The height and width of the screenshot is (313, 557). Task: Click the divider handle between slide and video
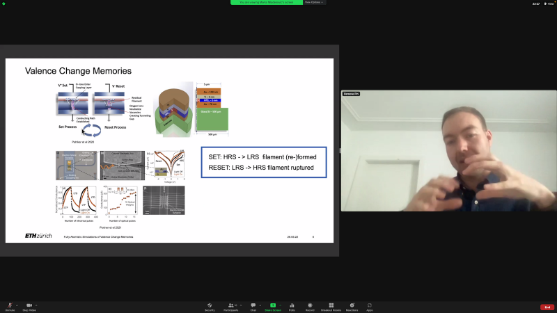pyautogui.click(x=340, y=150)
